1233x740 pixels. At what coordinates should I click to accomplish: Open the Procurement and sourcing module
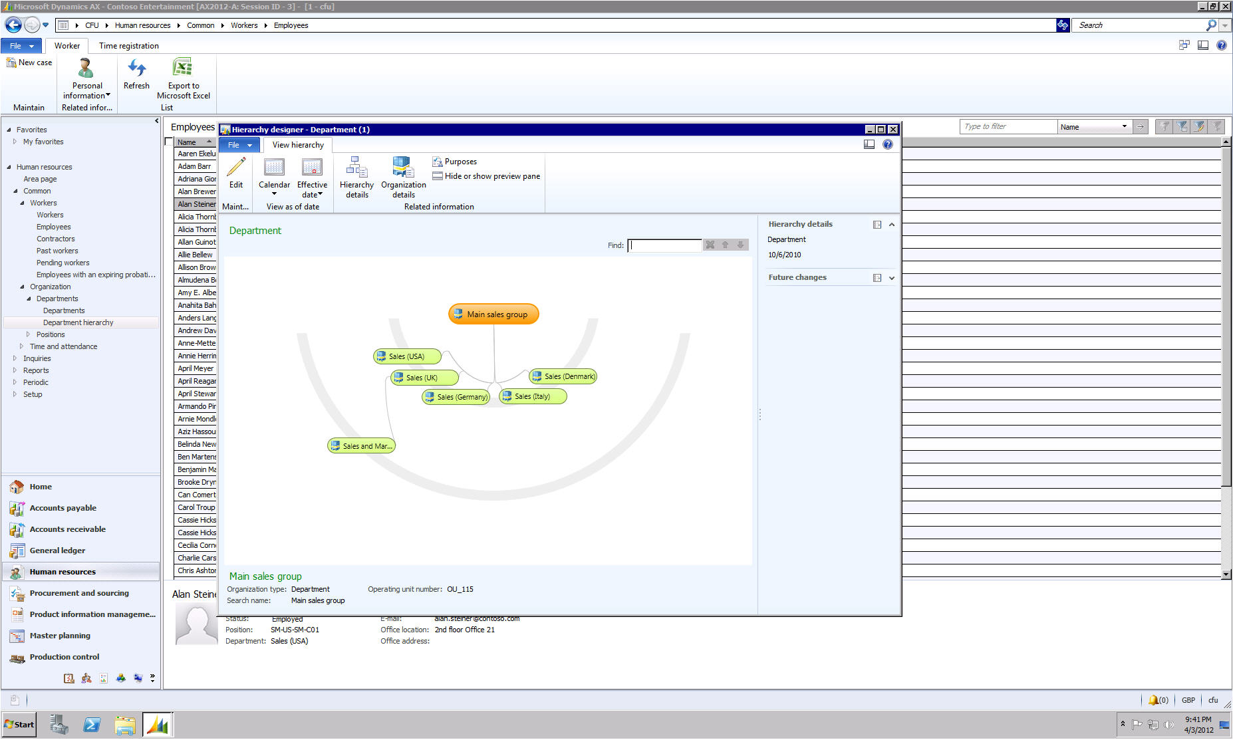(x=79, y=593)
